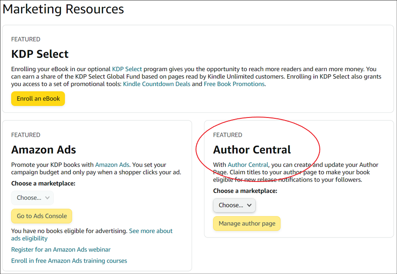
Task: Click the Manage author page button
Action: coord(246,224)
